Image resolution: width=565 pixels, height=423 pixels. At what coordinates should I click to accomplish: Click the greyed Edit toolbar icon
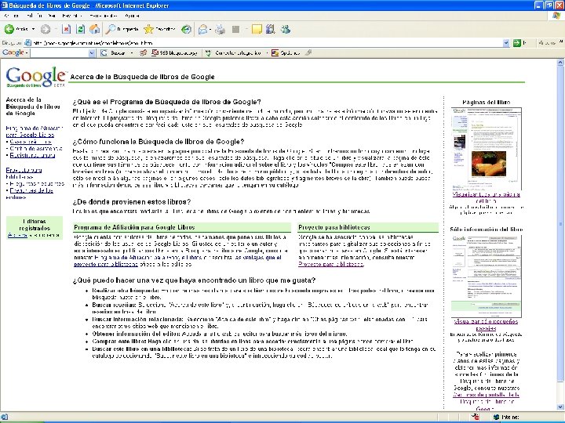tap(236, 29)
